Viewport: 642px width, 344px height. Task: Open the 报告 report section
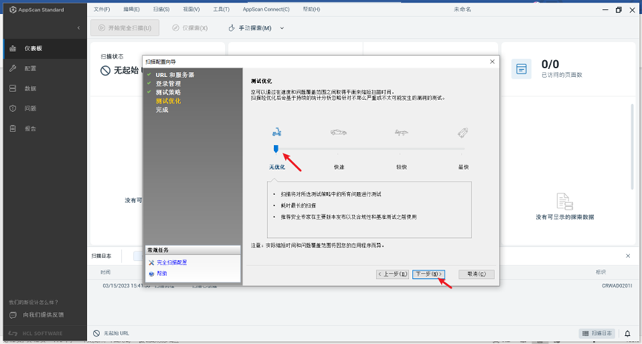click(x=45, y=128)
